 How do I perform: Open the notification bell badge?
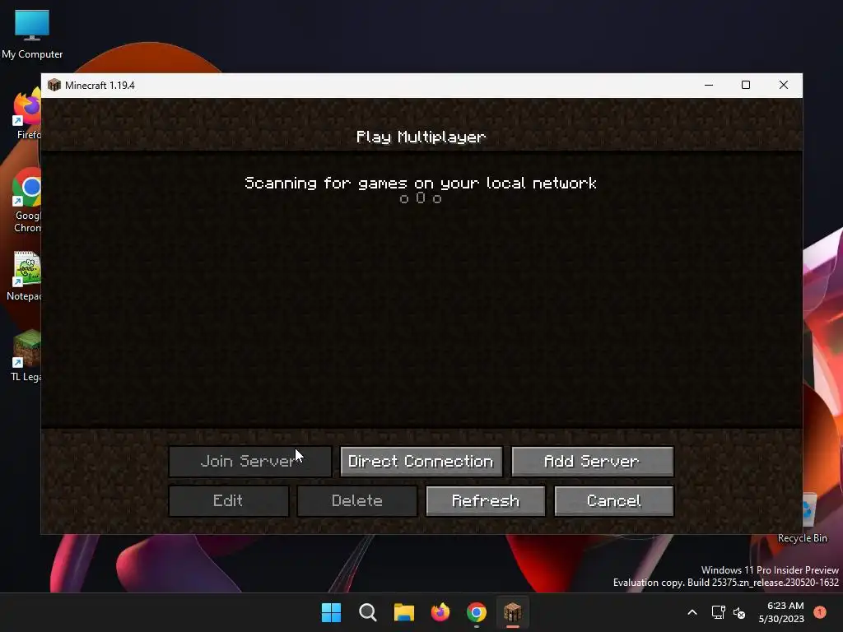820,612
